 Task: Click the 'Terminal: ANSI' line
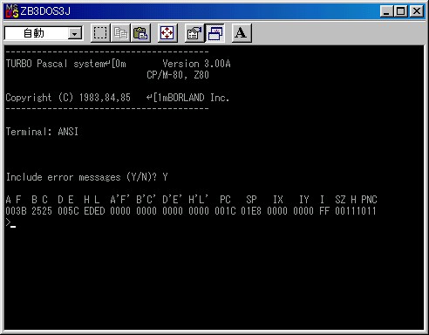(42, 132)
